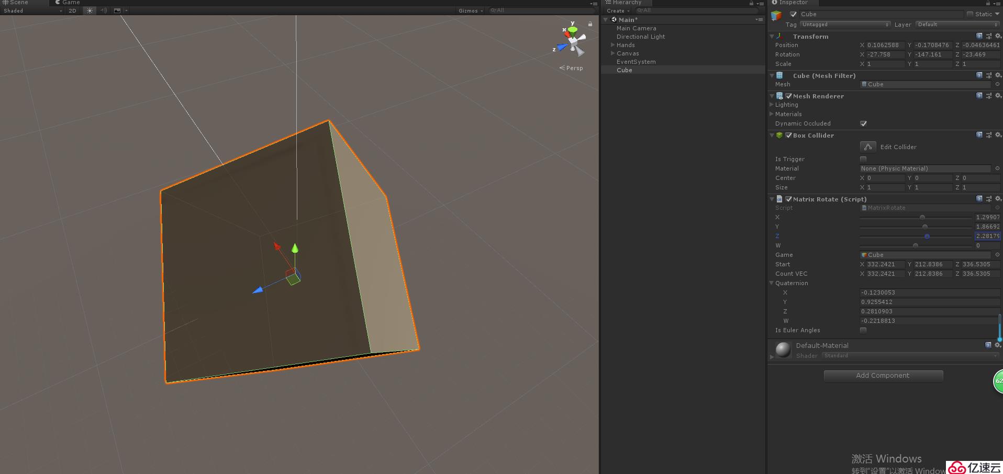Open Box Collider gear settings menu
The image size is (1003, 474).
998,135
